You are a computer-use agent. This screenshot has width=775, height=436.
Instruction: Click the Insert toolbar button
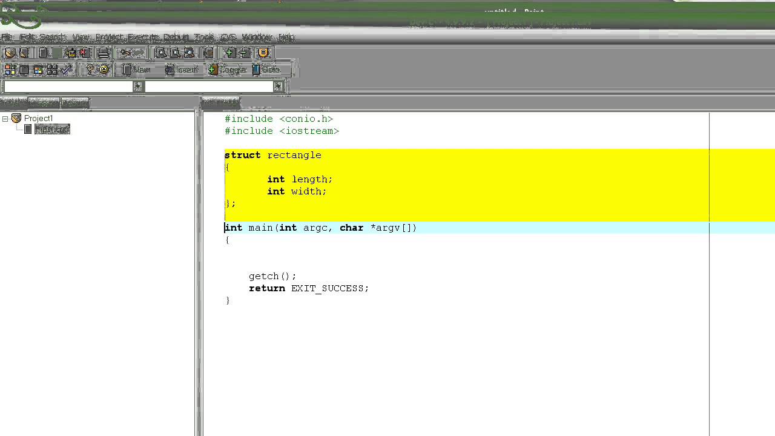[182, 70]
